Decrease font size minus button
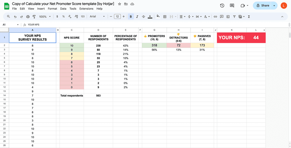This screenshot has width=291, height=148. pos(111,16)
